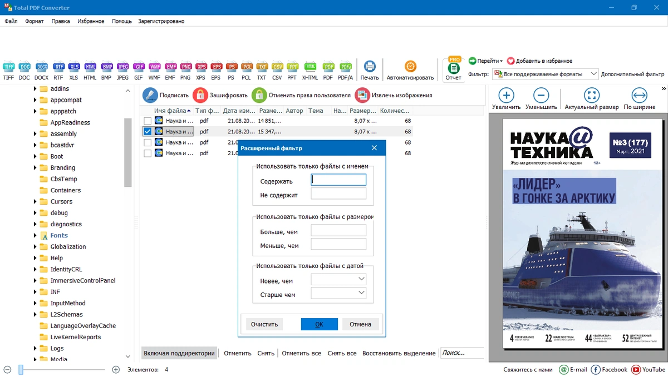This screenshot has height=377, width=668.
Task: Open the Помощь menu
Action: (x=122, y=21)
